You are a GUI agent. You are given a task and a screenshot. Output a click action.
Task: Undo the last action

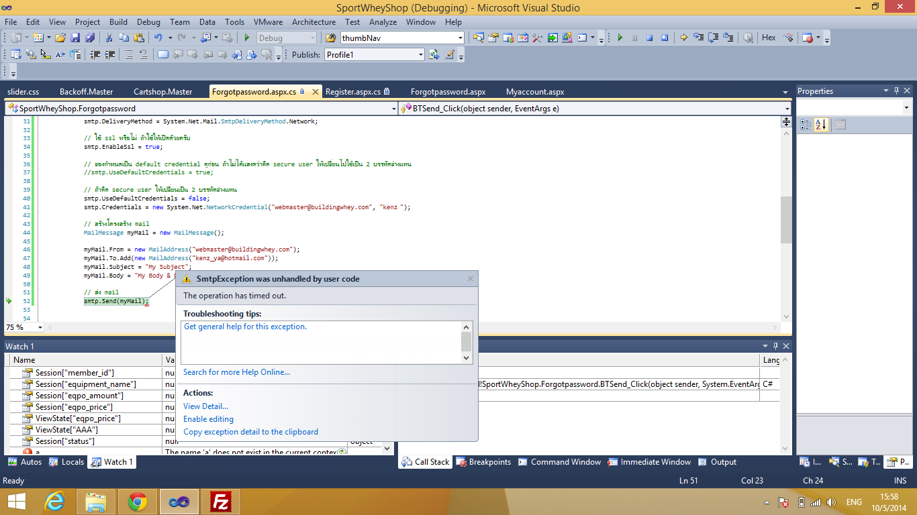(158, 38)
